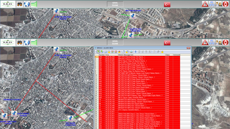The height and width of the screenshot is (129, 230).
Task: Select the Turkish flag in lower header bar
Action: pyautogui.click(x=167, y=43)
